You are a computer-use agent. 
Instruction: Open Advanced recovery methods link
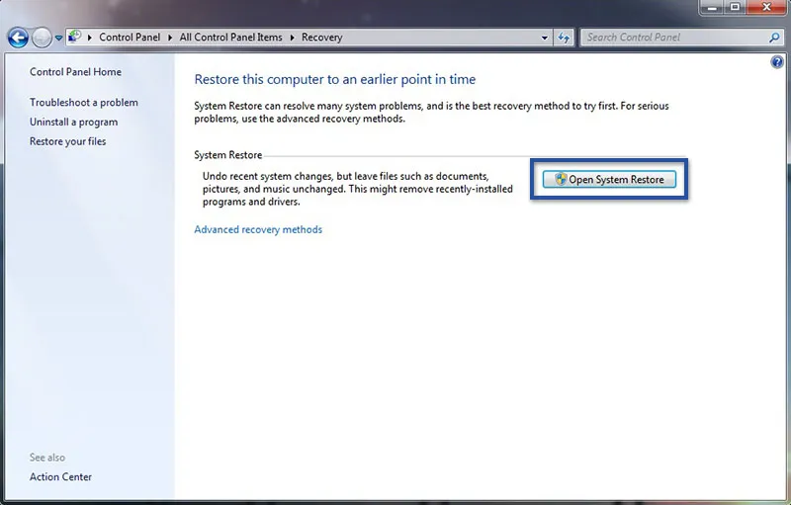point(258,229)
